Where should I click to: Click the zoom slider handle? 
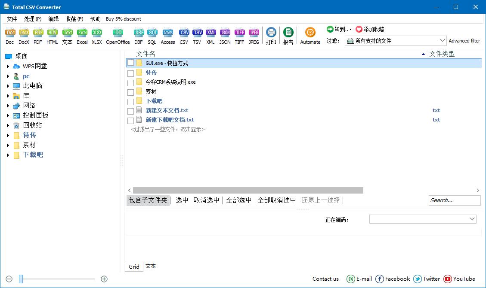coord(21,279)
